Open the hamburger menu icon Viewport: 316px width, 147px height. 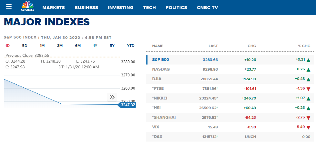coord(9,6)
